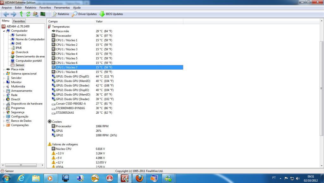Open the user management toolbar icon
Viewport: 324px width, 183px height.
pos(35,14)
